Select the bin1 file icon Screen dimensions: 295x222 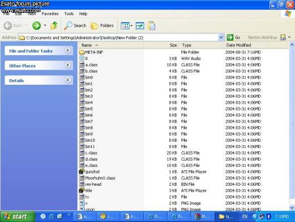(82, 84)
